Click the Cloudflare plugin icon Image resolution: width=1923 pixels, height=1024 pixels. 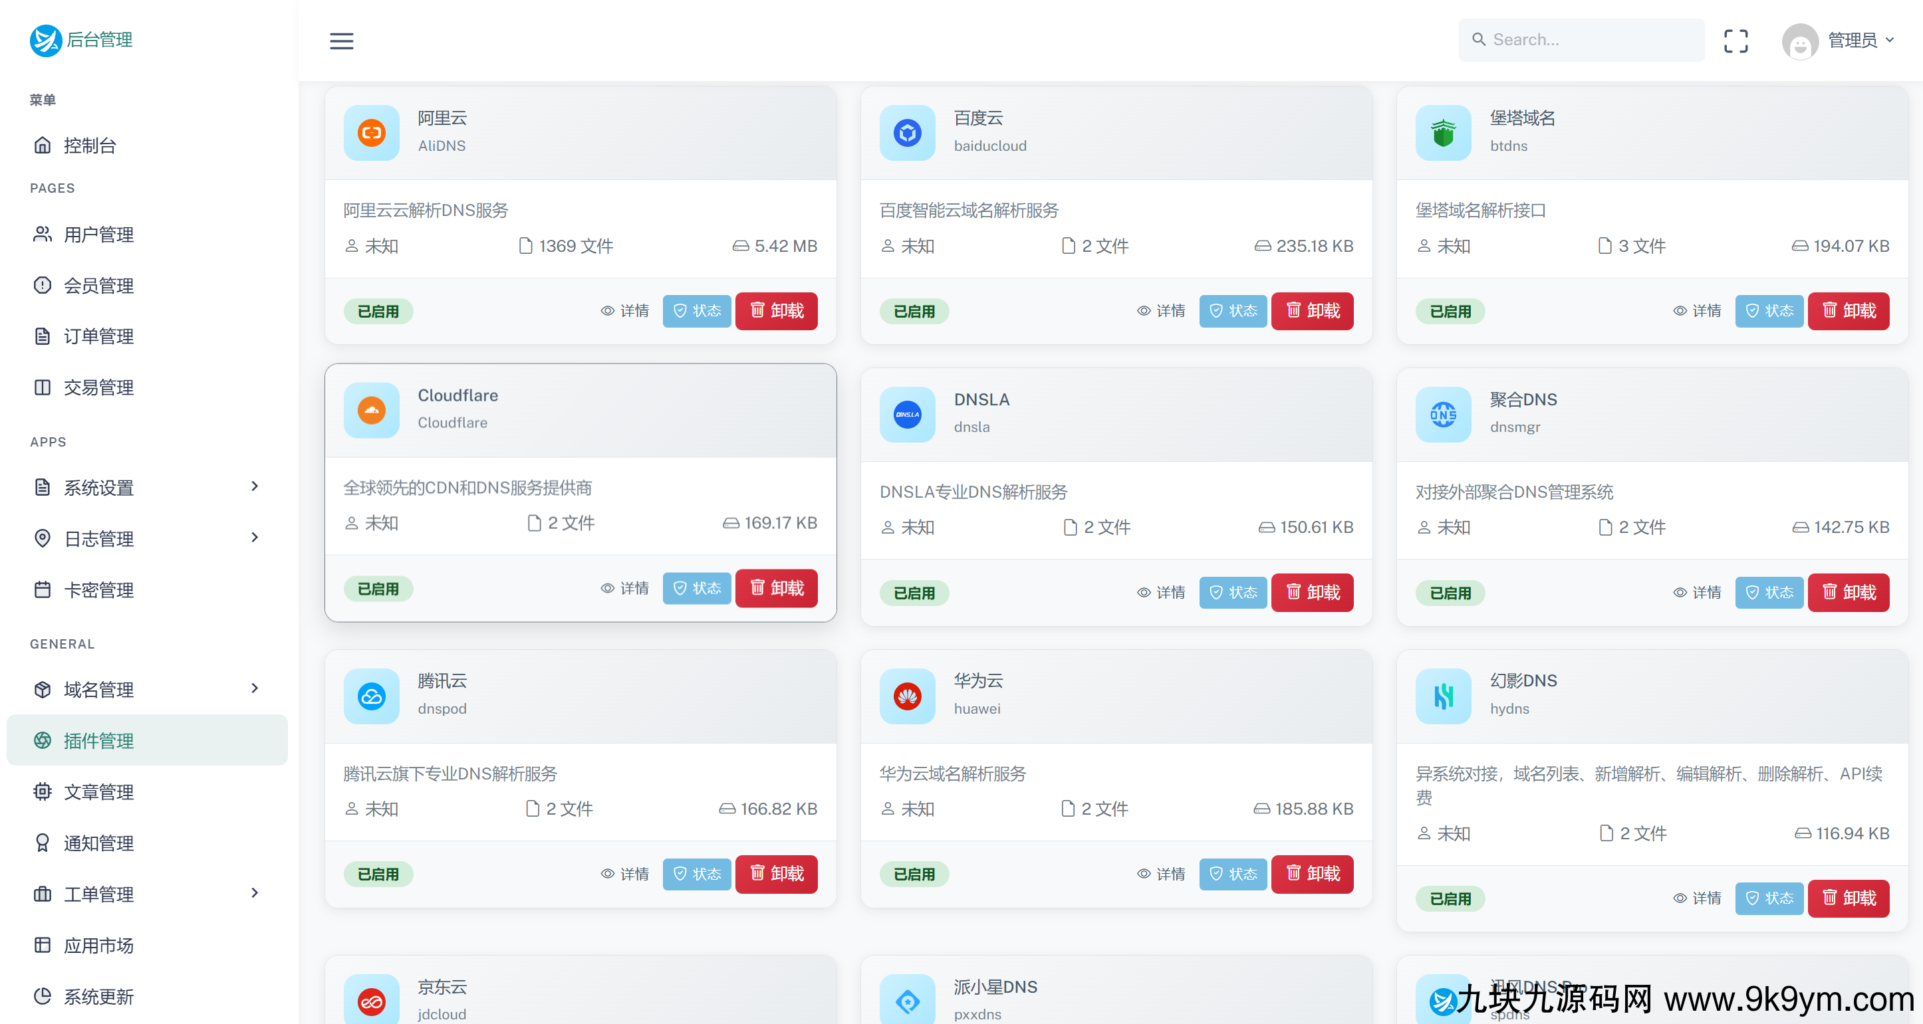click(x=371, y=410)
